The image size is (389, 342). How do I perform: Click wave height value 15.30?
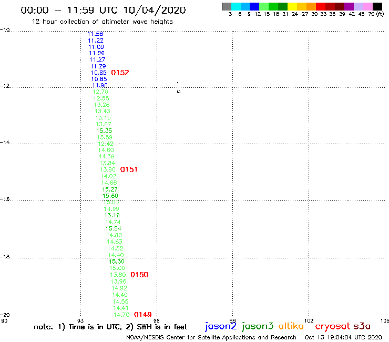pyautogui.click(x=117, y=261)
